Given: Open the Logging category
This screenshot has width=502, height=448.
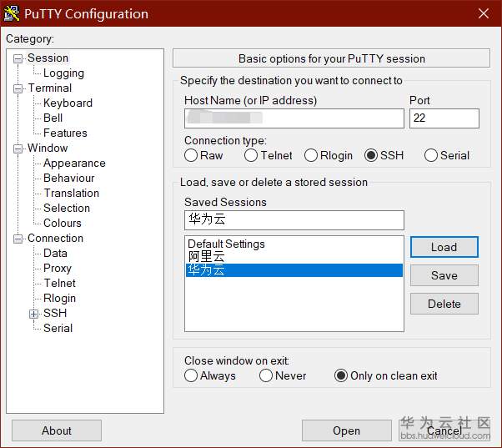Looking at the screenshot, I should coord(63,73).
